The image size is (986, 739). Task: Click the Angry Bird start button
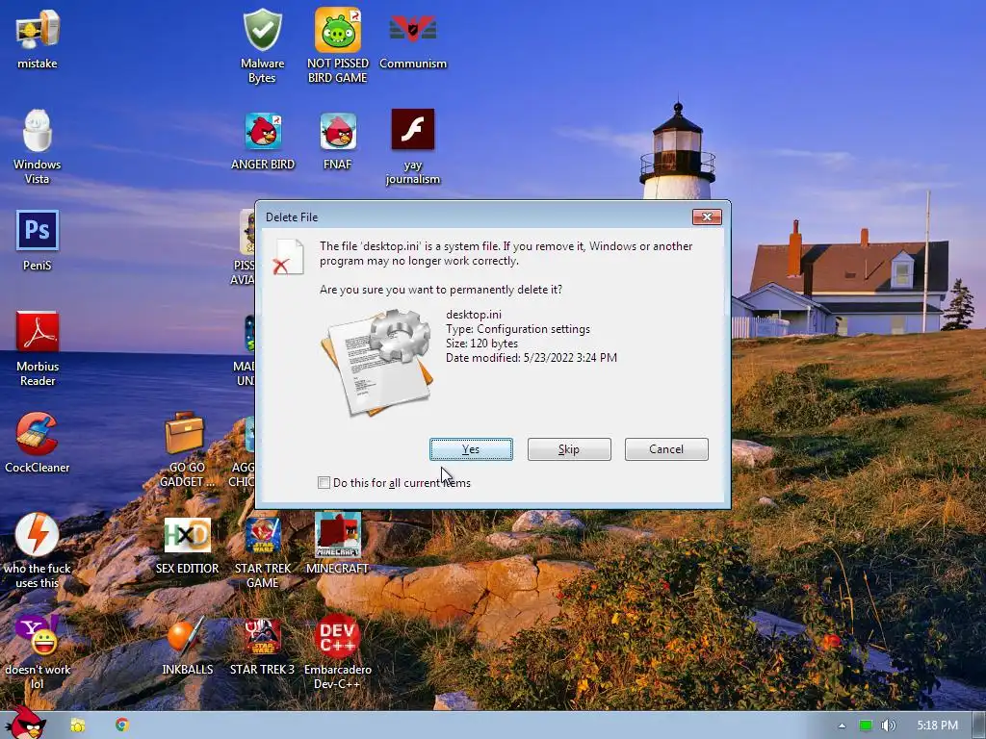[25, 723]
